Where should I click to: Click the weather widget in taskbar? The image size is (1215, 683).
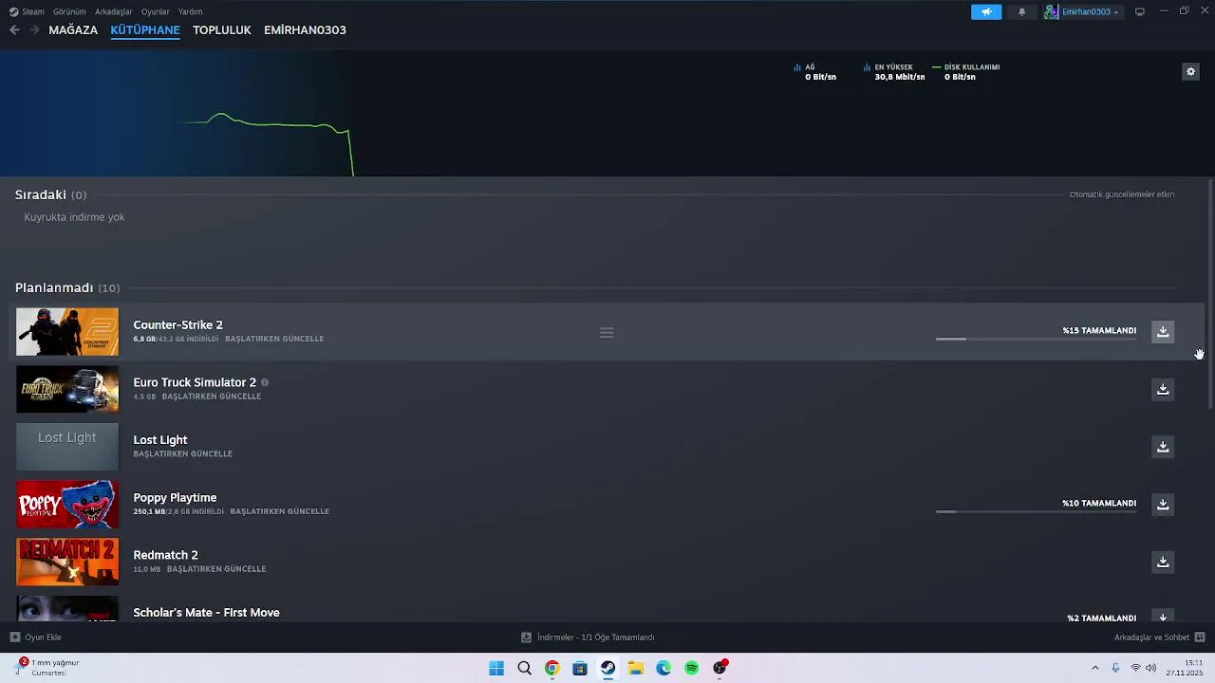point(47,668)
